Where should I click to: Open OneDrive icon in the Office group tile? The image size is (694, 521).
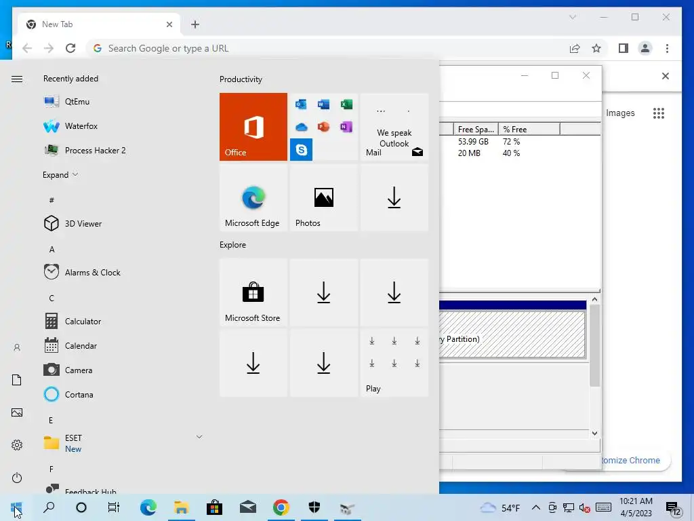301,127
